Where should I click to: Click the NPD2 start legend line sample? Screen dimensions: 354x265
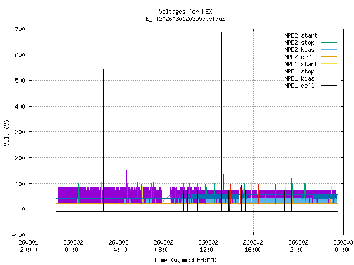pos(327,35)
